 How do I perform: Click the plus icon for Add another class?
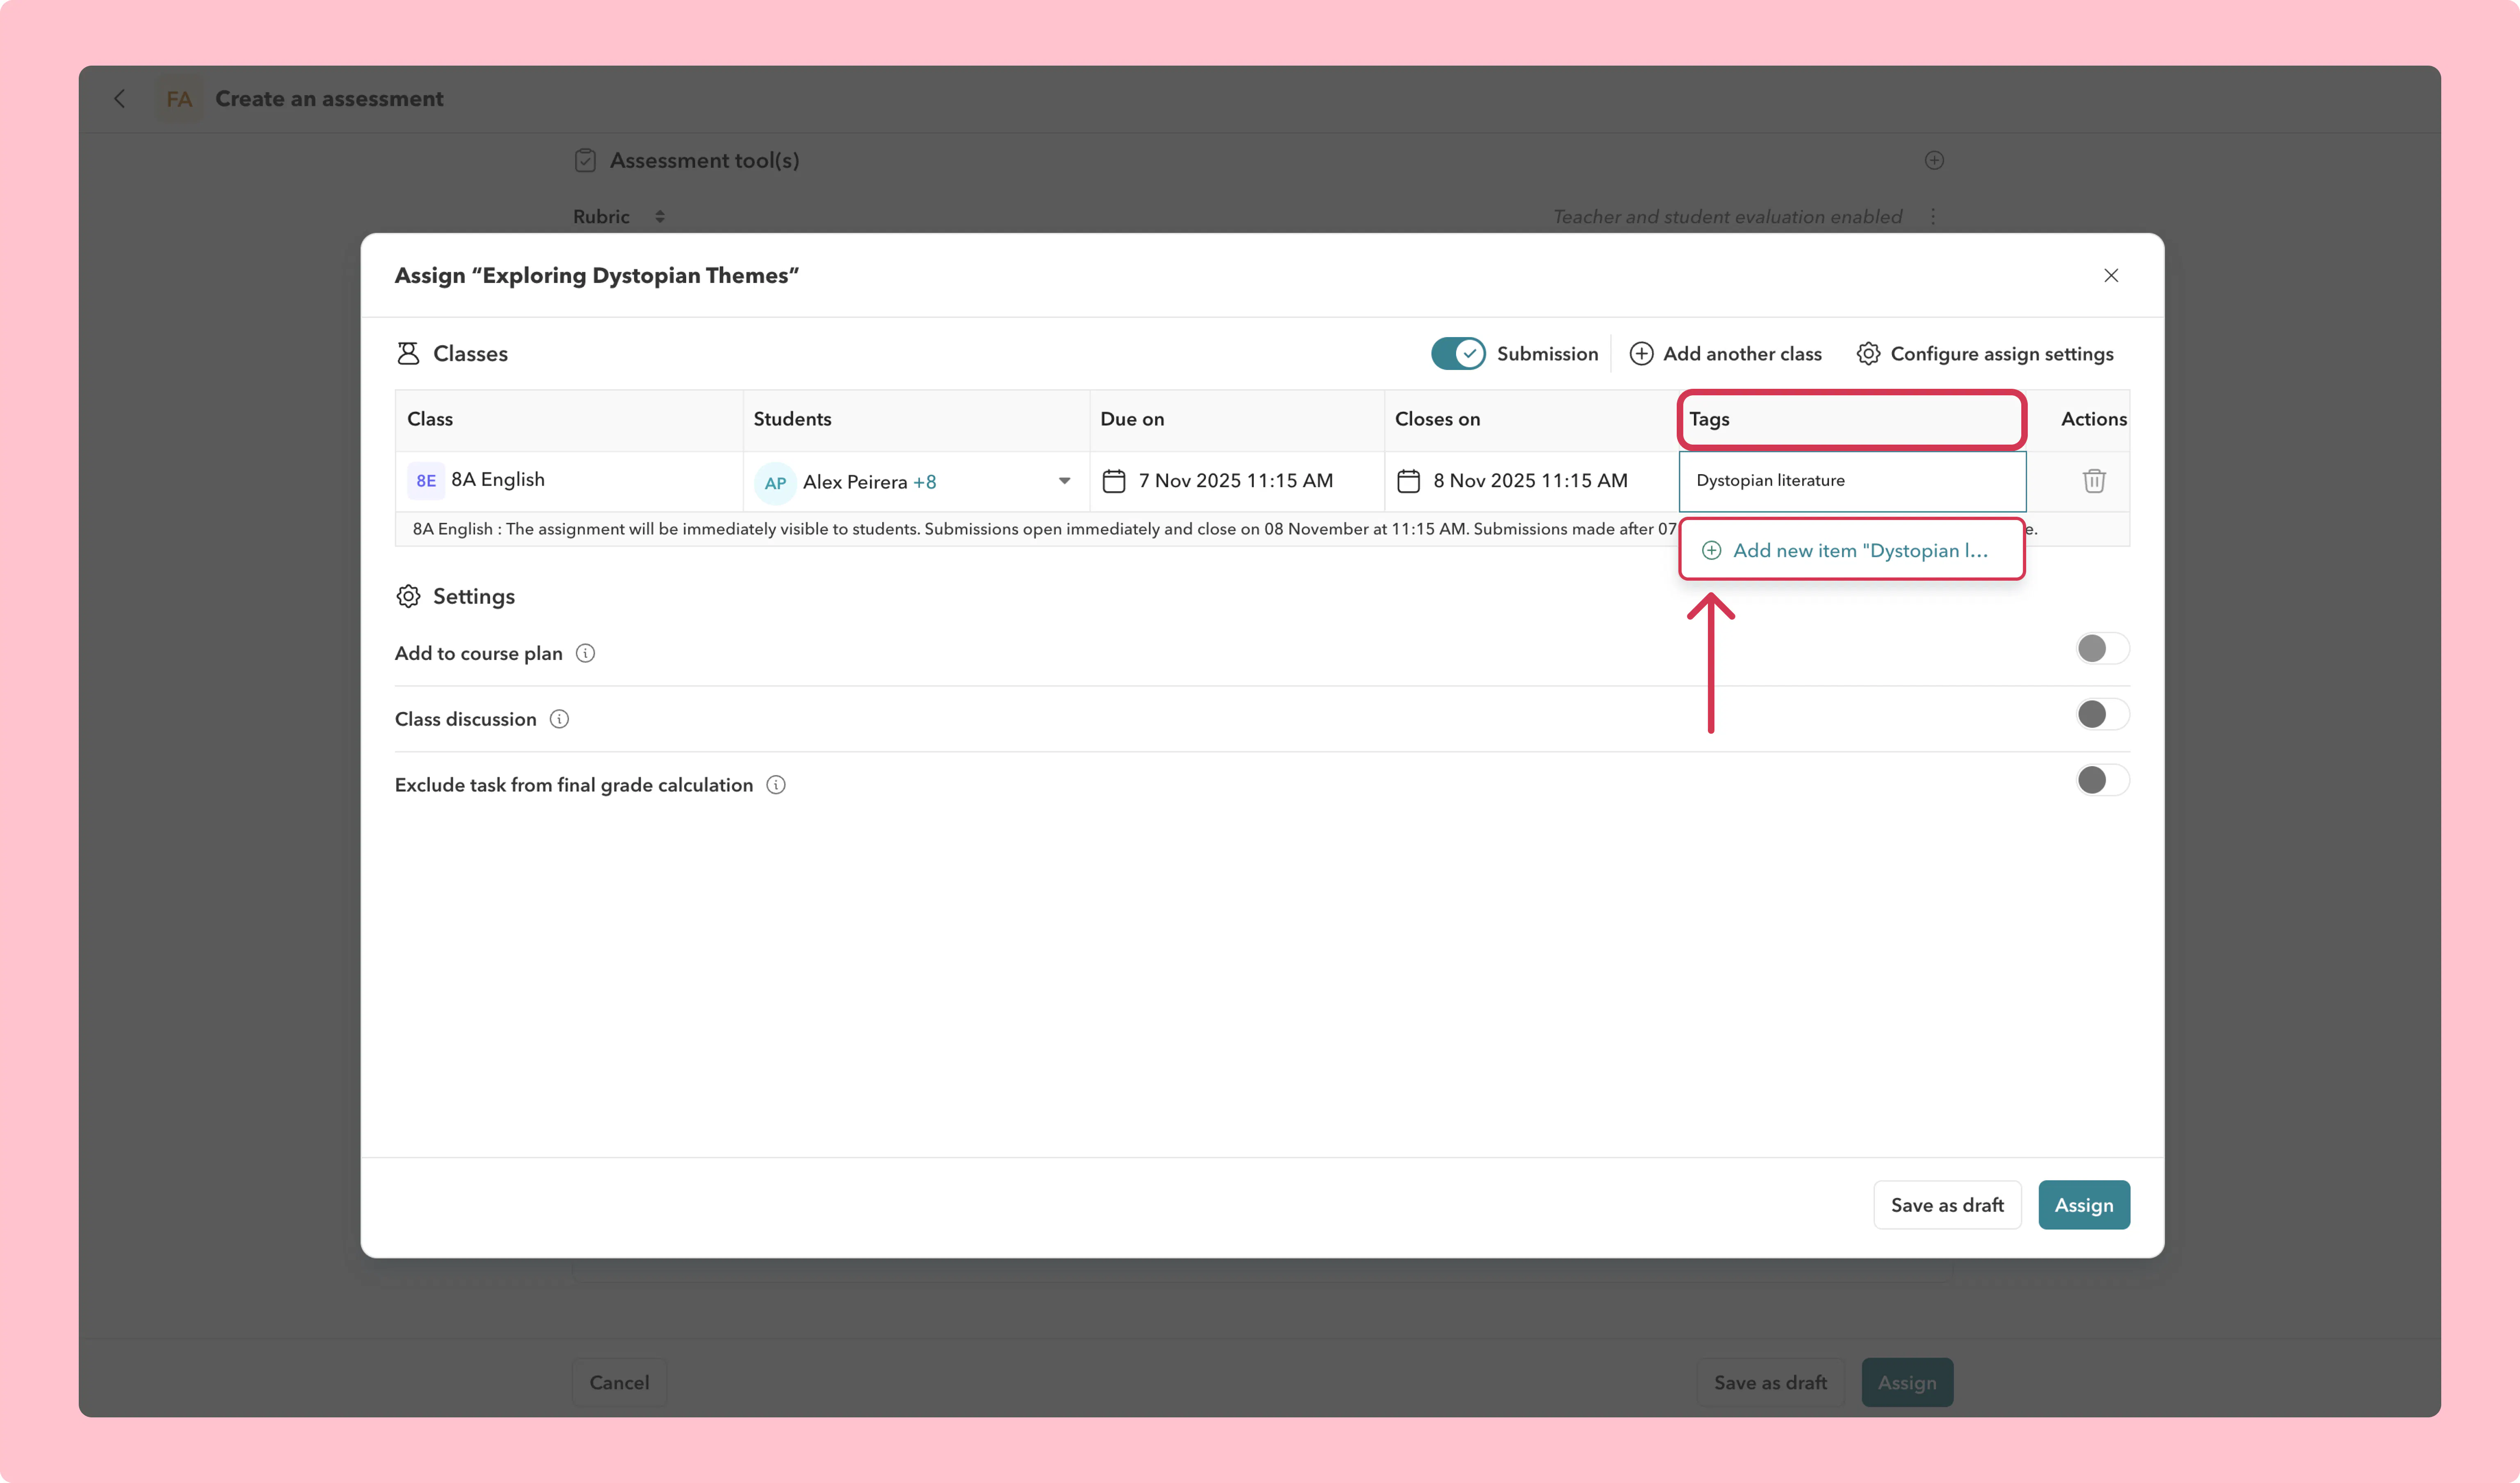pyautogui.click(x=1641, y=353)
